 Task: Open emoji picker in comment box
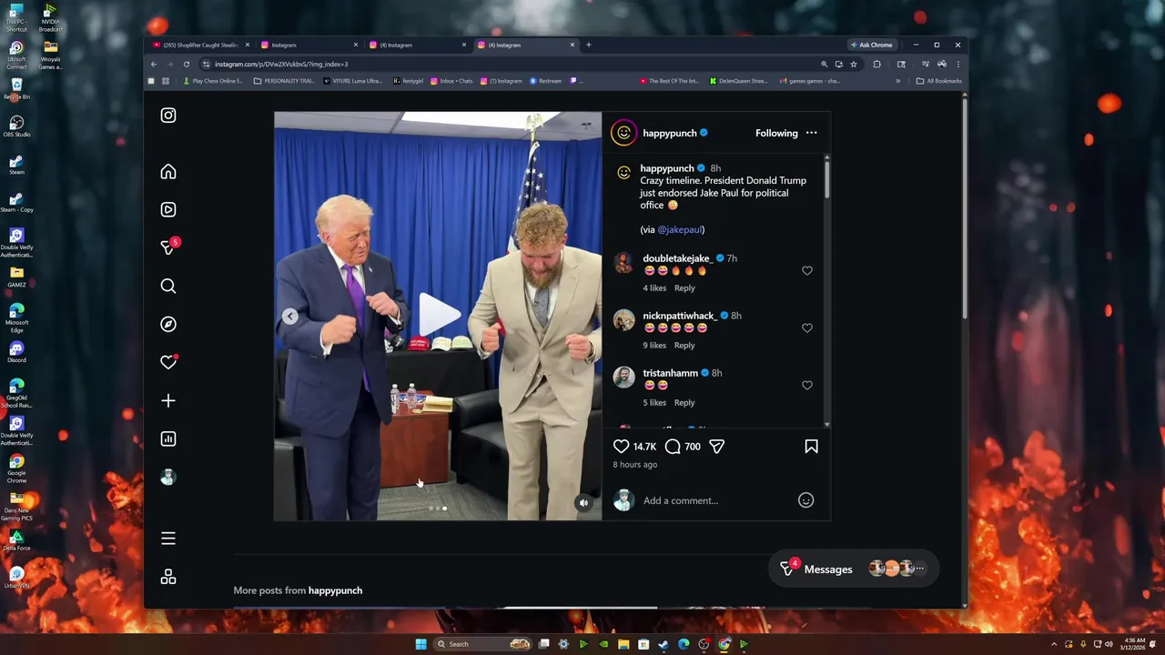[805, 500]
